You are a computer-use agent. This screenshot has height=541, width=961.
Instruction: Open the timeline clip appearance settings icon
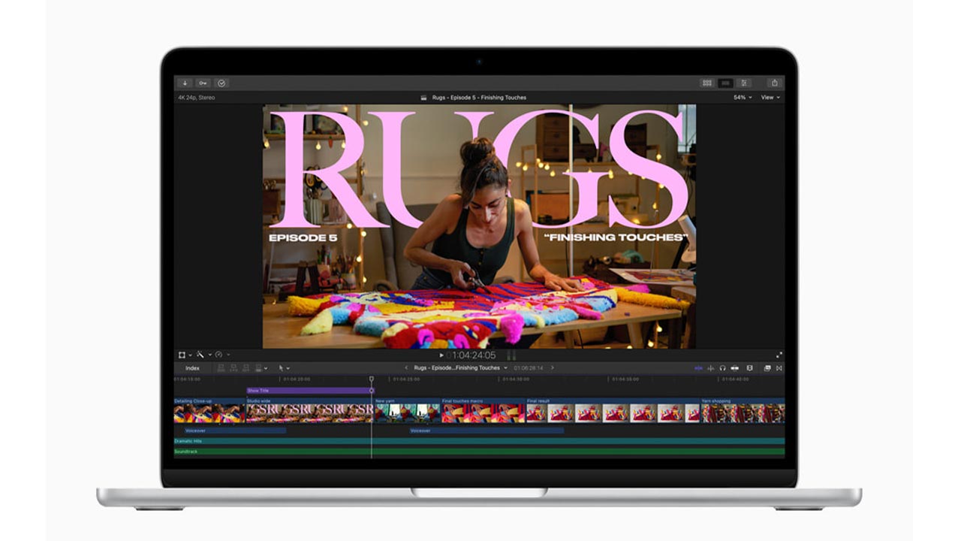coord(766,368)
